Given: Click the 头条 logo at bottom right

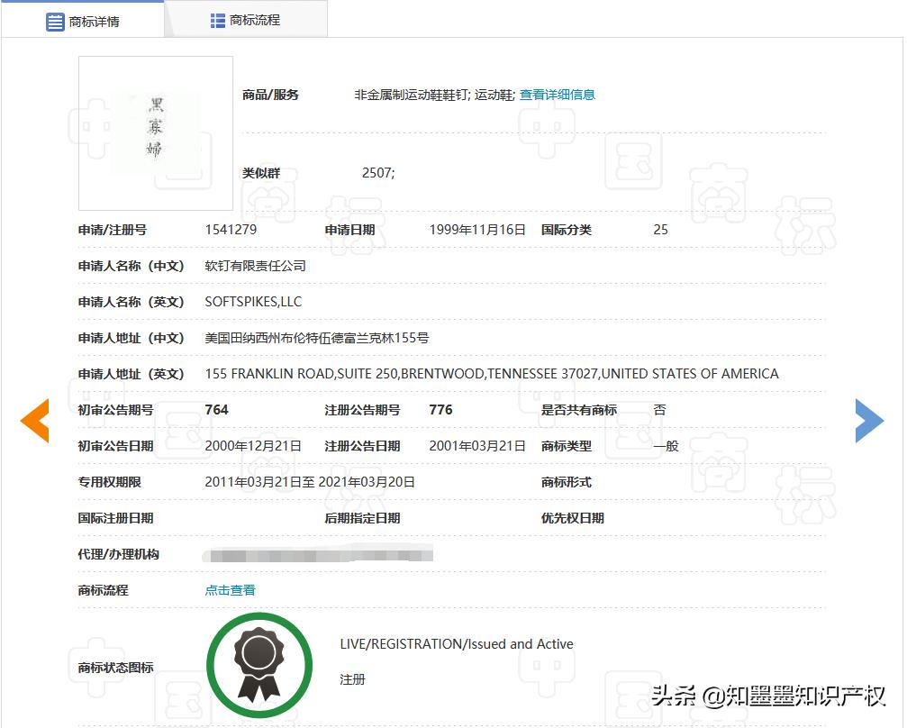Looking at the screenshot, I should click(x=677, y=696).
